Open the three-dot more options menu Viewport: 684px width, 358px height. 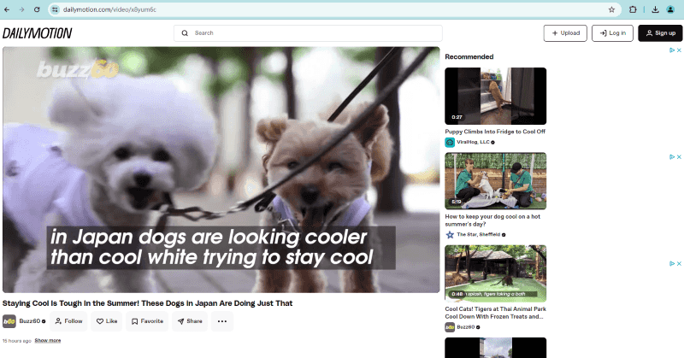(222, 321)
